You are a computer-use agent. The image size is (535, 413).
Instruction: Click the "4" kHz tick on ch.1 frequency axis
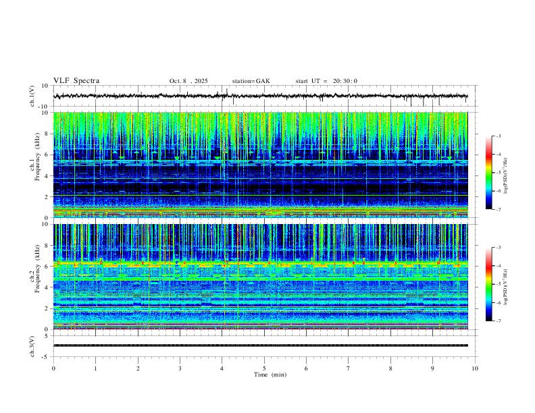click(x=47, y=176)
